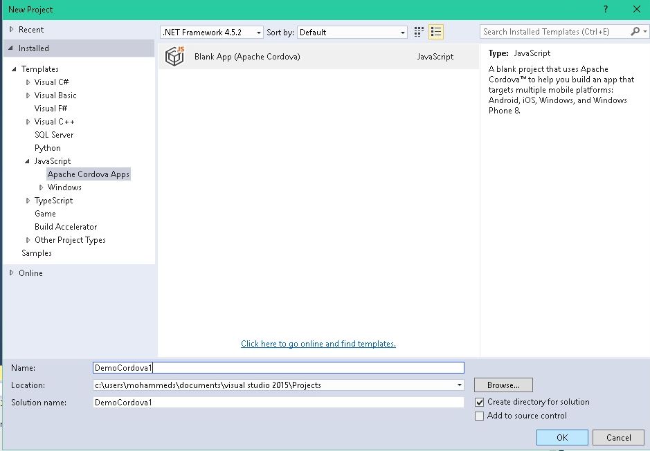Expand the Visual C++ node
Screen dimensions: 650x451
coord(28,122)
